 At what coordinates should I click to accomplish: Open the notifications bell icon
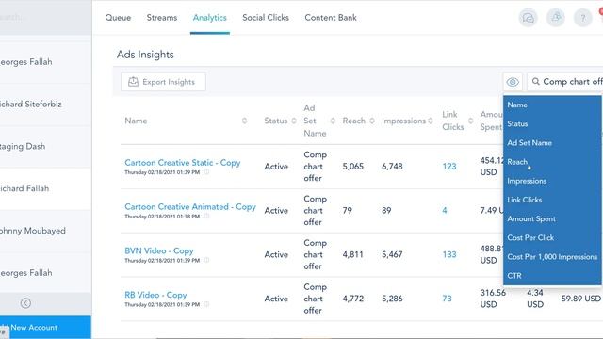click(x=556, y=18)
